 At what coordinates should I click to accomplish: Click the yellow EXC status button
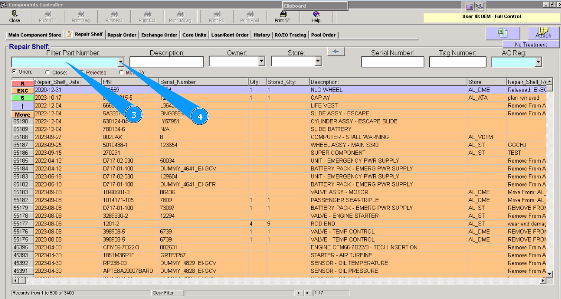(x=23, y=91)
